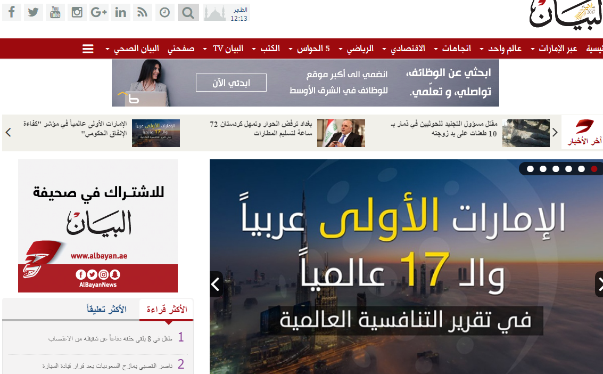Open the Google Plus icon
Viewport: 603px width, 374px height.
point(99,12)
